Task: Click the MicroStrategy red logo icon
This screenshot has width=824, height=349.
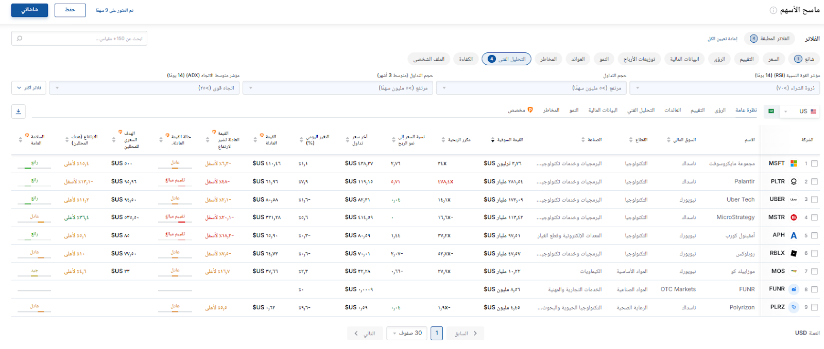Action: pos(794,217)
